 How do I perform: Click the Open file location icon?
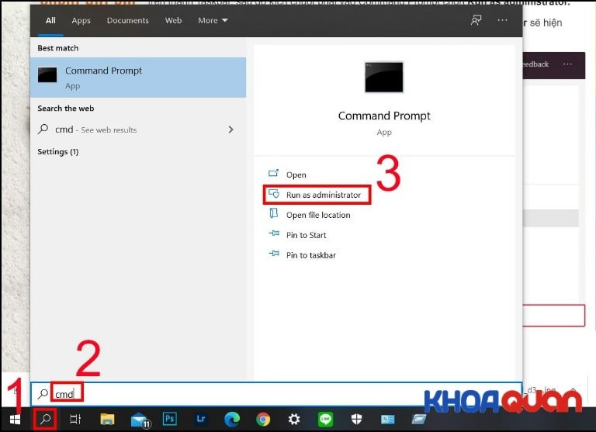pos(274,214)
